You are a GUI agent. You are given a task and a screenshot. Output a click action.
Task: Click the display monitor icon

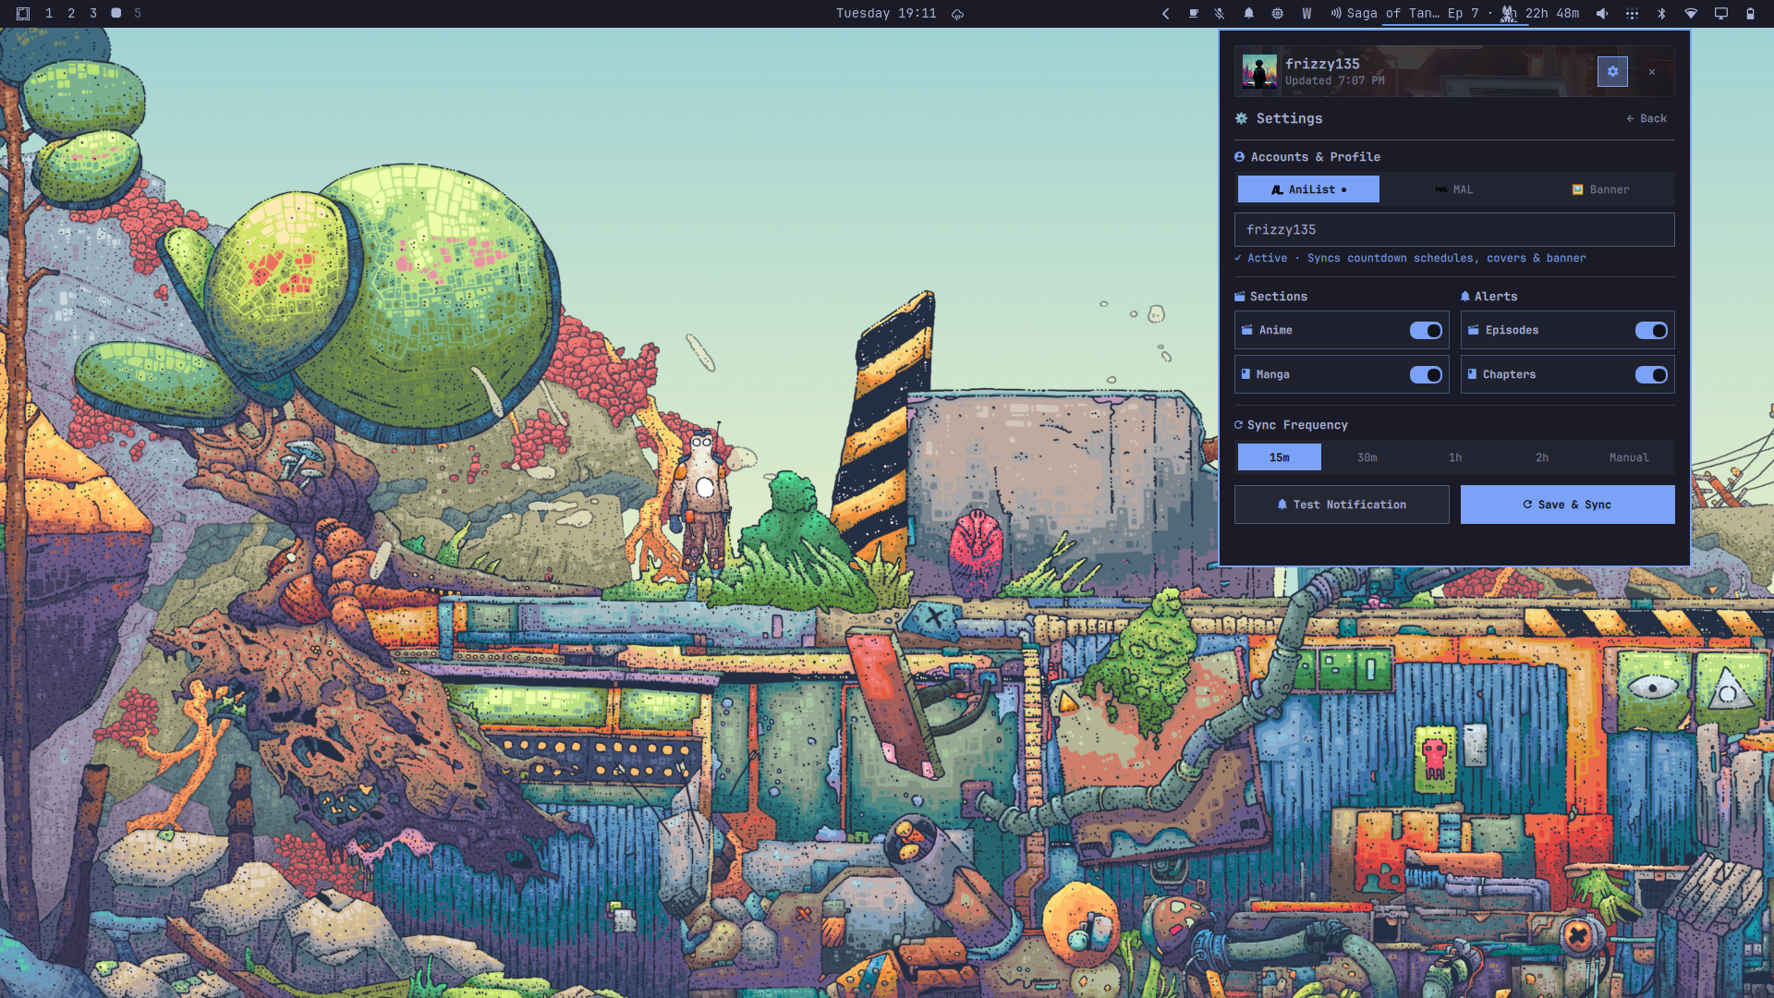[x=1721, y=13]
